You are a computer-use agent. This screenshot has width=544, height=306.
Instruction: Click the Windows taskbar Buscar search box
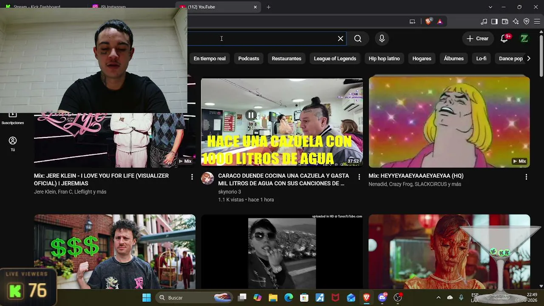point(194,297)
